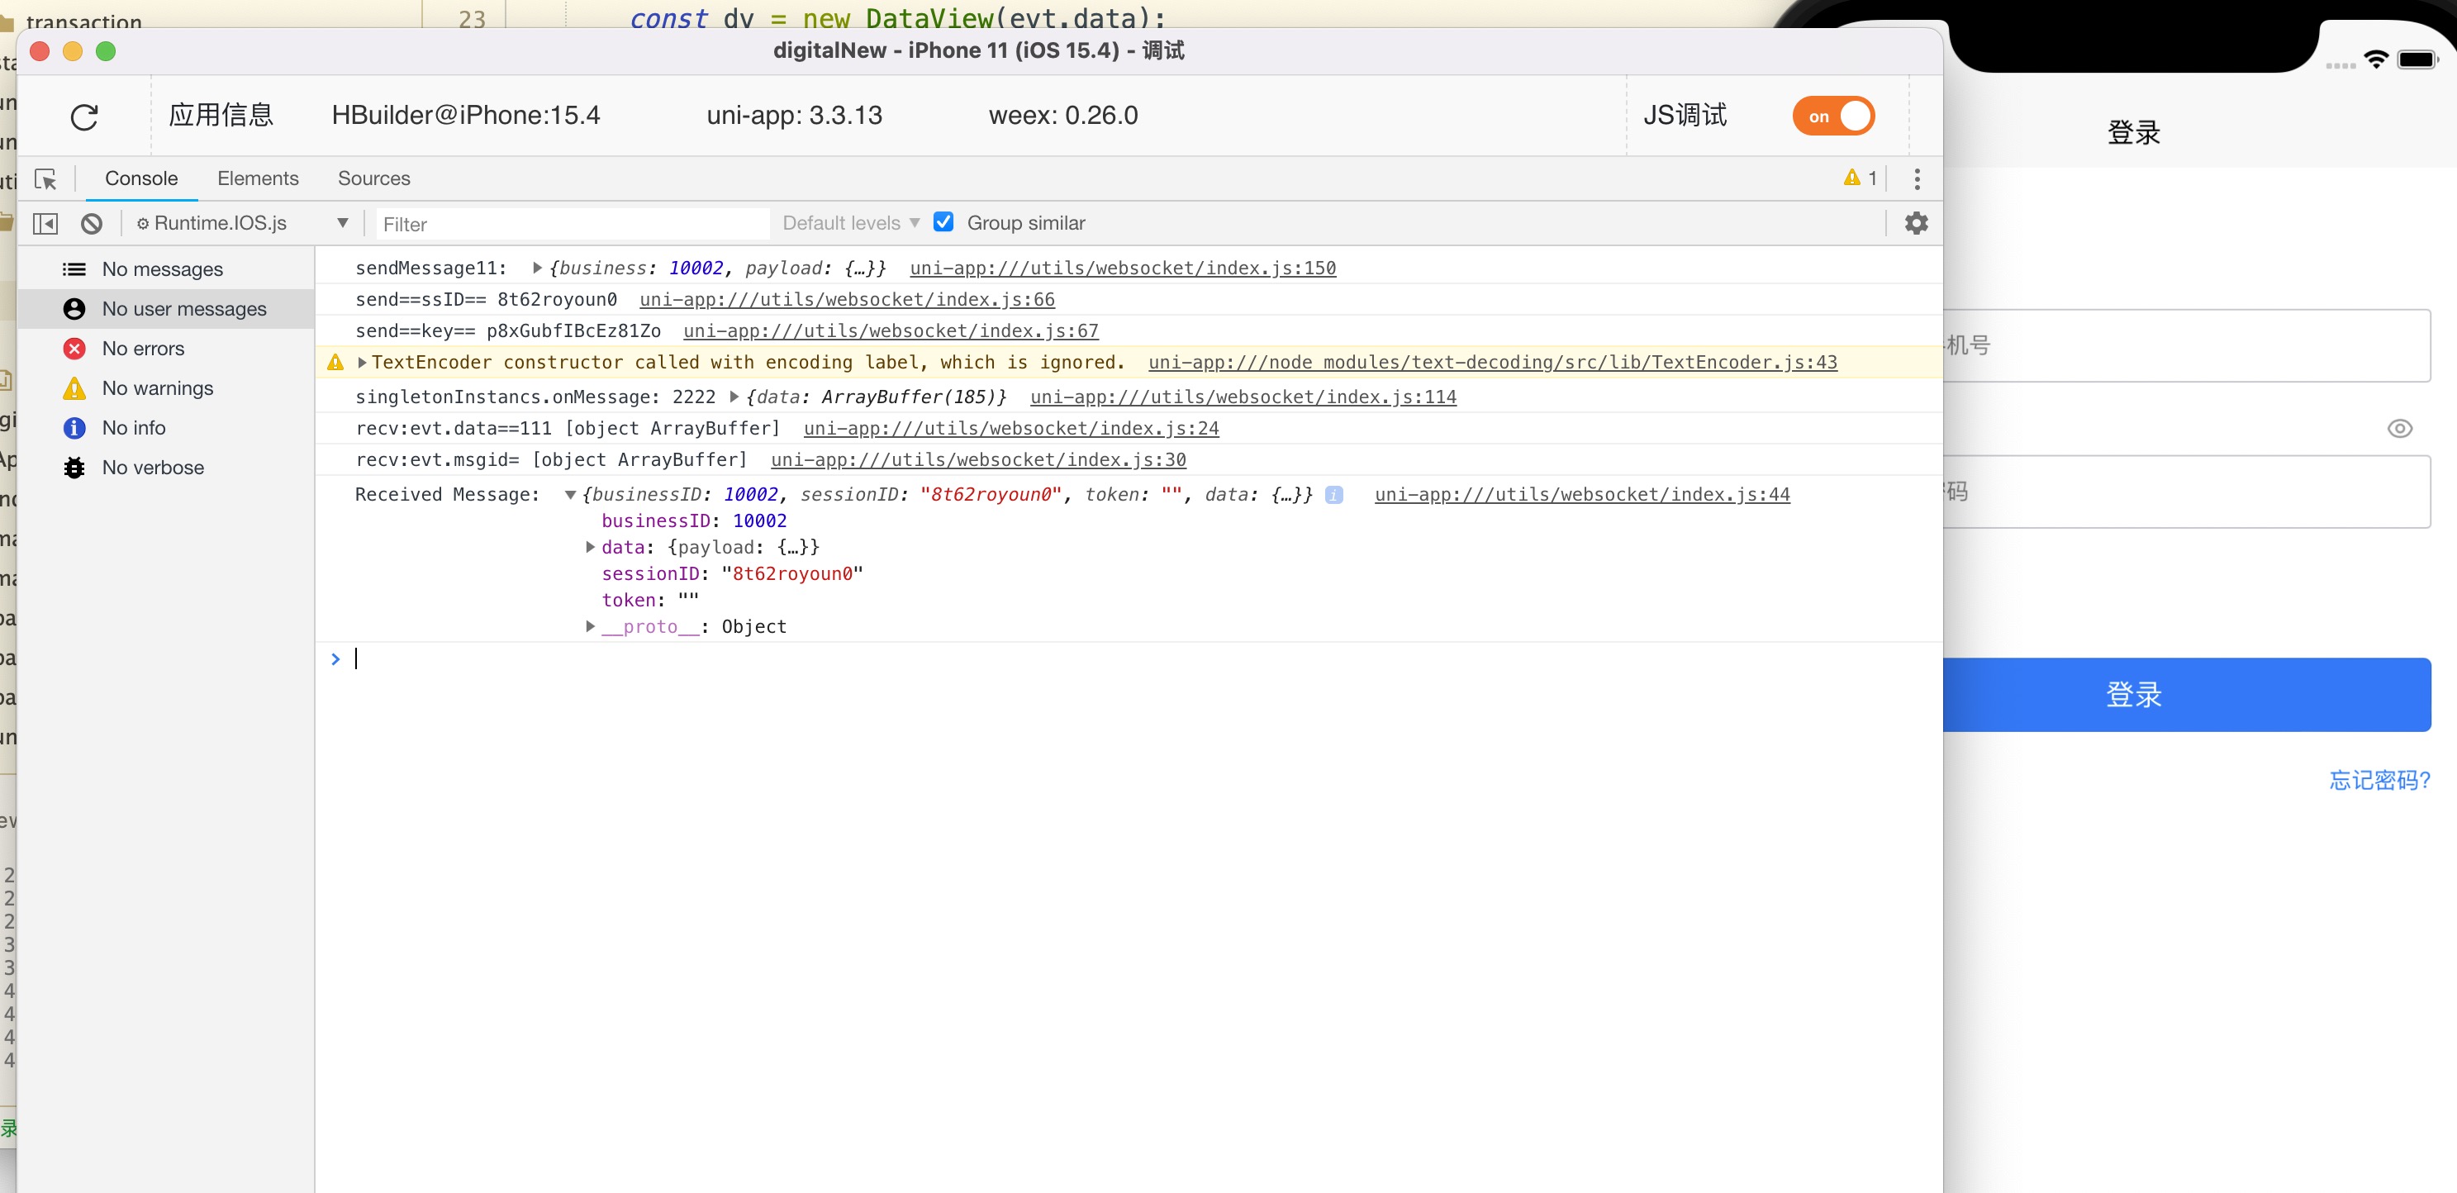This screenshot has height=1193, width=2457.
Task: Open link websocket/index.js:30
Action: (979, 459)
